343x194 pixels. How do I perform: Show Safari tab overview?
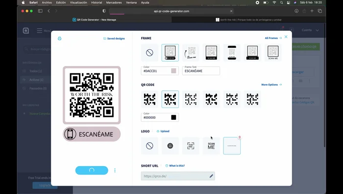pyautogui.click(x=320, y=11)
